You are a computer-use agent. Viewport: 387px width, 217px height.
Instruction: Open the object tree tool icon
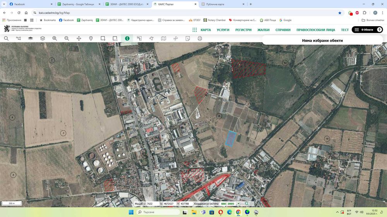tap(19, 38)
